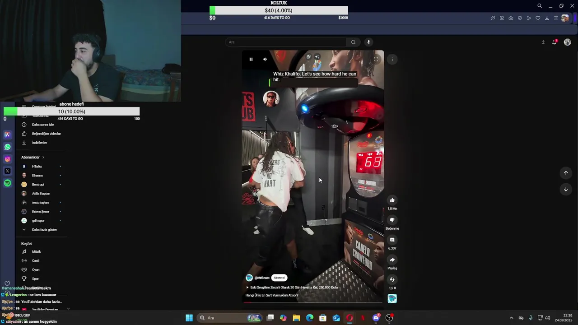Viewport: 578px width, 325px height.
Task: Show hidden system tray icons chevron
Action: [511, 318]
